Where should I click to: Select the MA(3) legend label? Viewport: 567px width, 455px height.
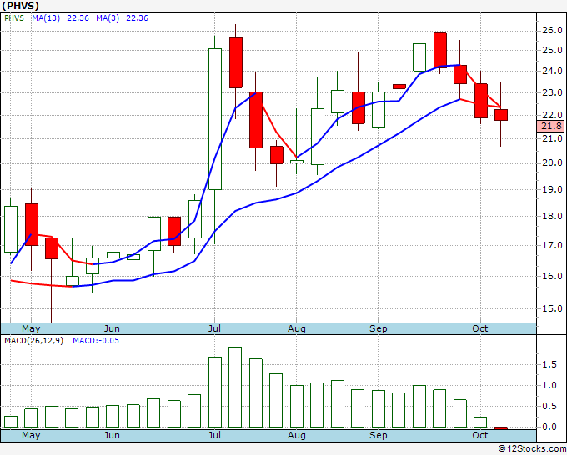(108, 18)
